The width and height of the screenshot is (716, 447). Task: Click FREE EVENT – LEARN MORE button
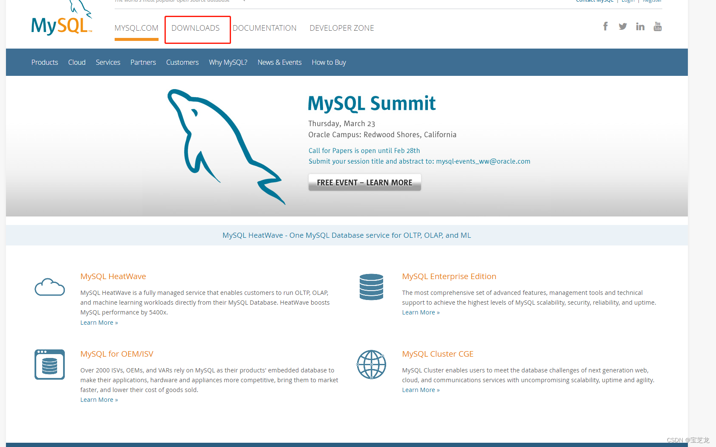coord(364,182)
